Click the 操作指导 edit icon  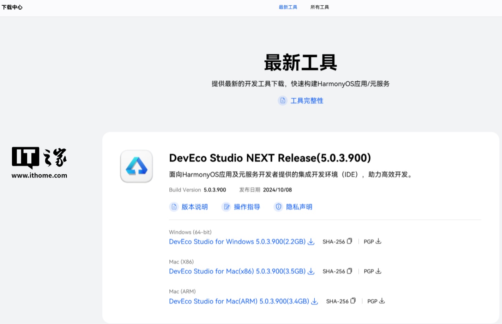[226, 207]
